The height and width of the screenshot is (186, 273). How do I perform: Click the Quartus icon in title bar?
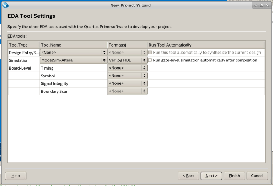(6, 5)
